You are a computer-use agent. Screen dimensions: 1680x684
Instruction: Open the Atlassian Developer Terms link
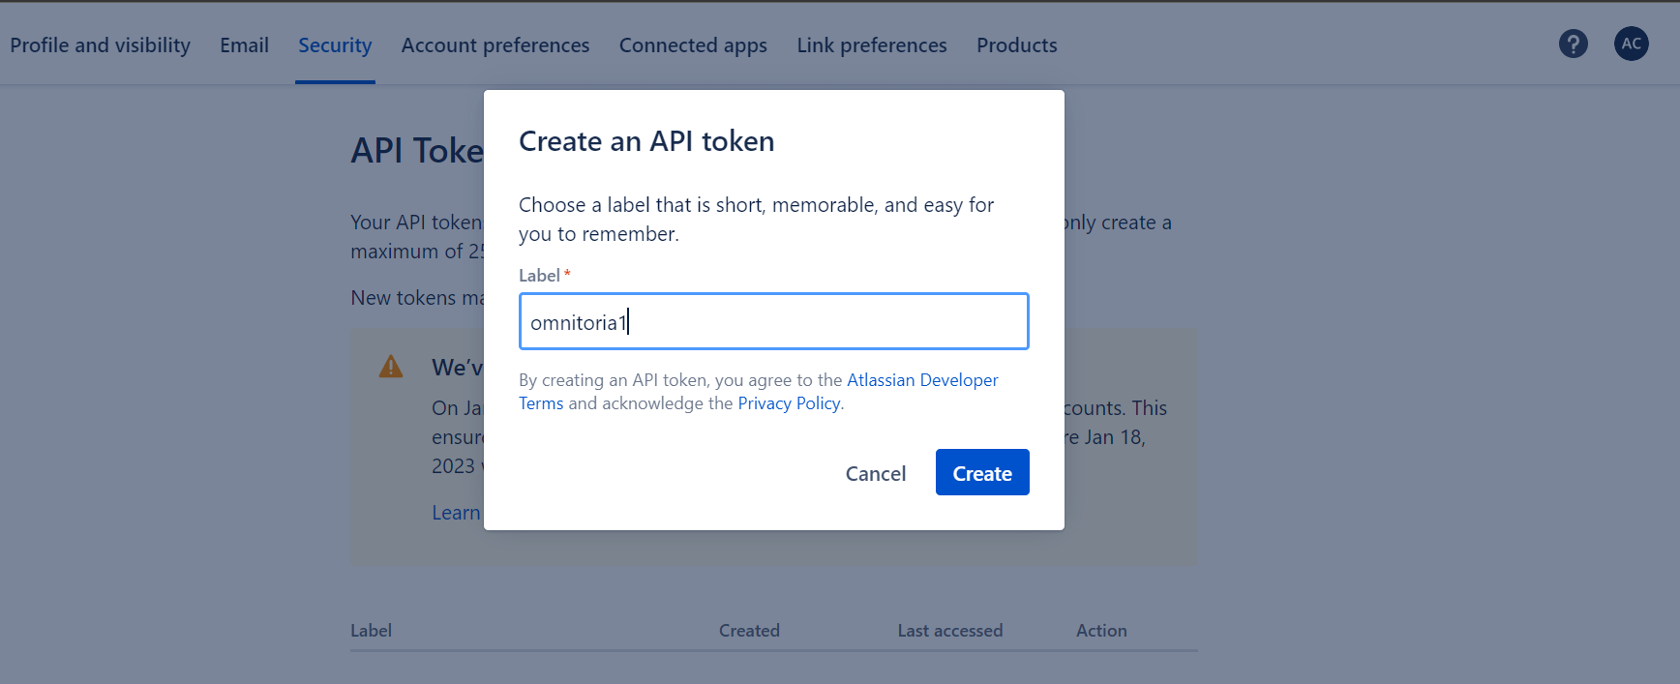point(921,379)
